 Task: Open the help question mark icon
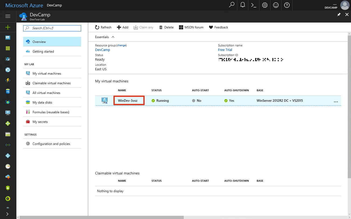[x=287, y=5]
